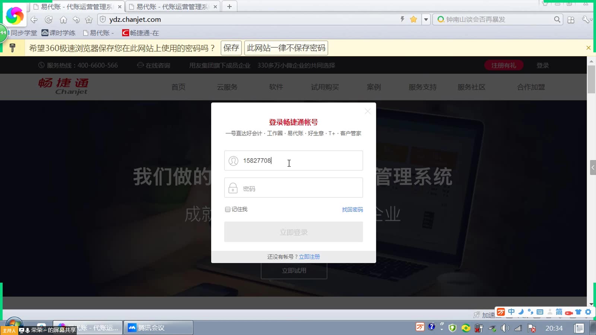Open the extensions grid icon

pos(571,20)
